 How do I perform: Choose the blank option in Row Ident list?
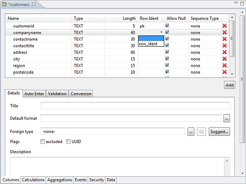(151, 39)
